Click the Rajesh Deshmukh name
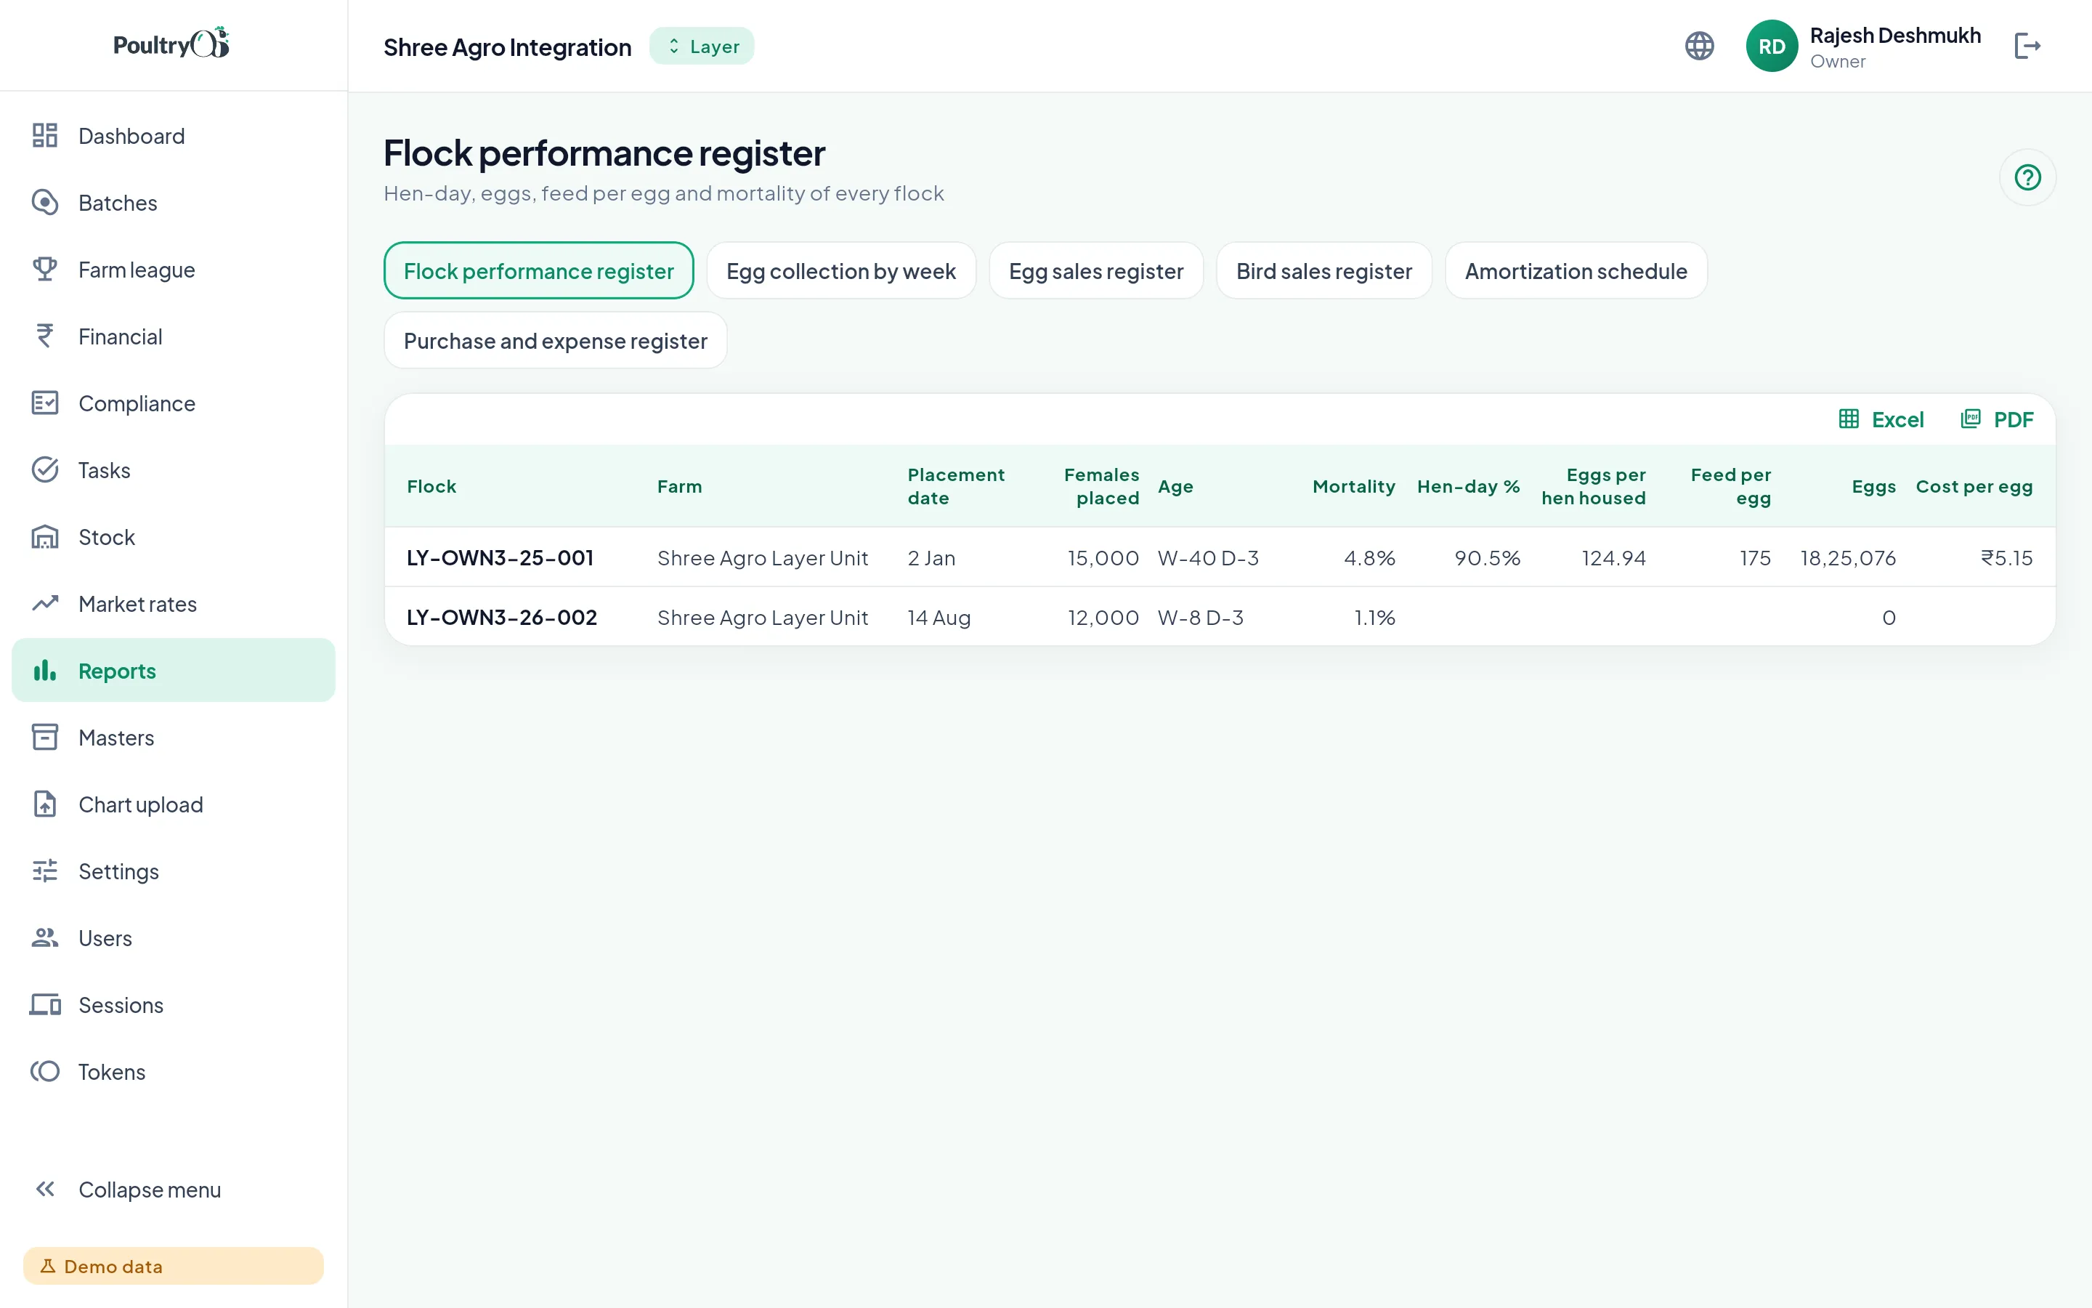 pos(1895,36)
